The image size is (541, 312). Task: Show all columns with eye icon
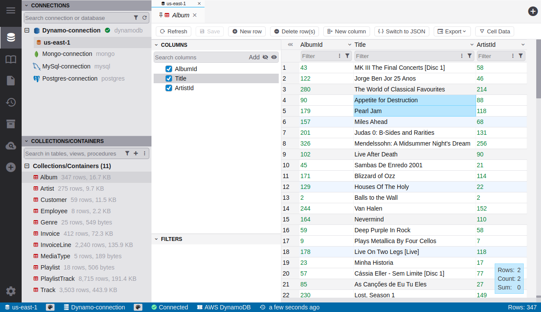(x=274, y=57)
